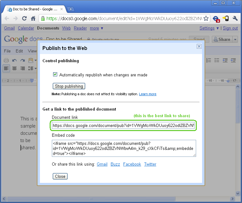Go to the browser home page
This screenshot has height=203, width=242.
[33, 19]
